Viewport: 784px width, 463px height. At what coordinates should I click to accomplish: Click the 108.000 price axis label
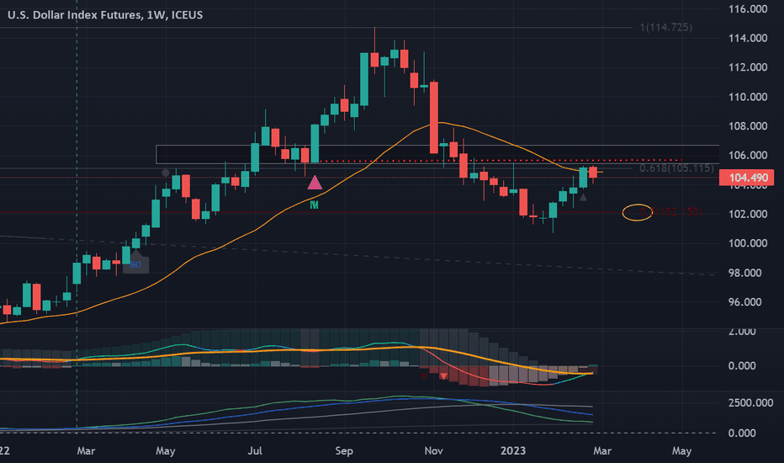[x=748, y=125]
